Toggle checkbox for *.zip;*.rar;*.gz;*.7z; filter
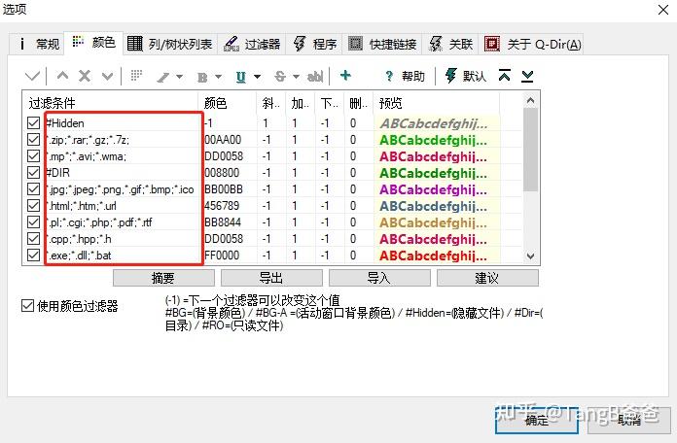This screenshot has width=677, height=443. tap(33, 139)
